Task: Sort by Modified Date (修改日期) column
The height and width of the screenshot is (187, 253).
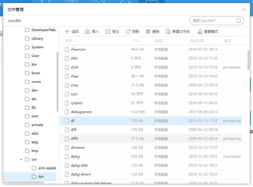Action: tap(197, 41)
